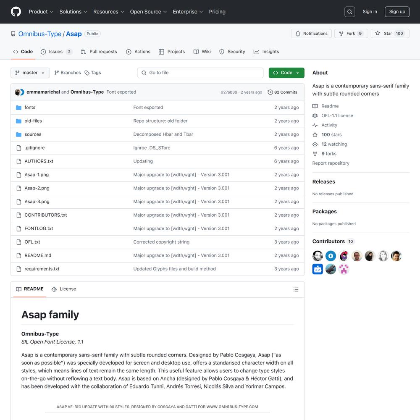Open the .gitignore file
The width and height of the screenshot is (420, 420).
point(34,148)
